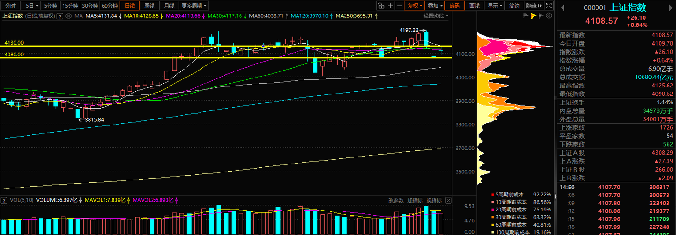The image size is (676, 235).
Task: Select the 日线 daily chart tab
Action: [x=129, y=6]
